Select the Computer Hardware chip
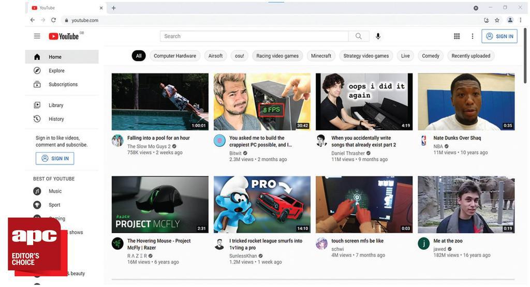This screenshot has height=287, width=530. (x=175, y=56)
